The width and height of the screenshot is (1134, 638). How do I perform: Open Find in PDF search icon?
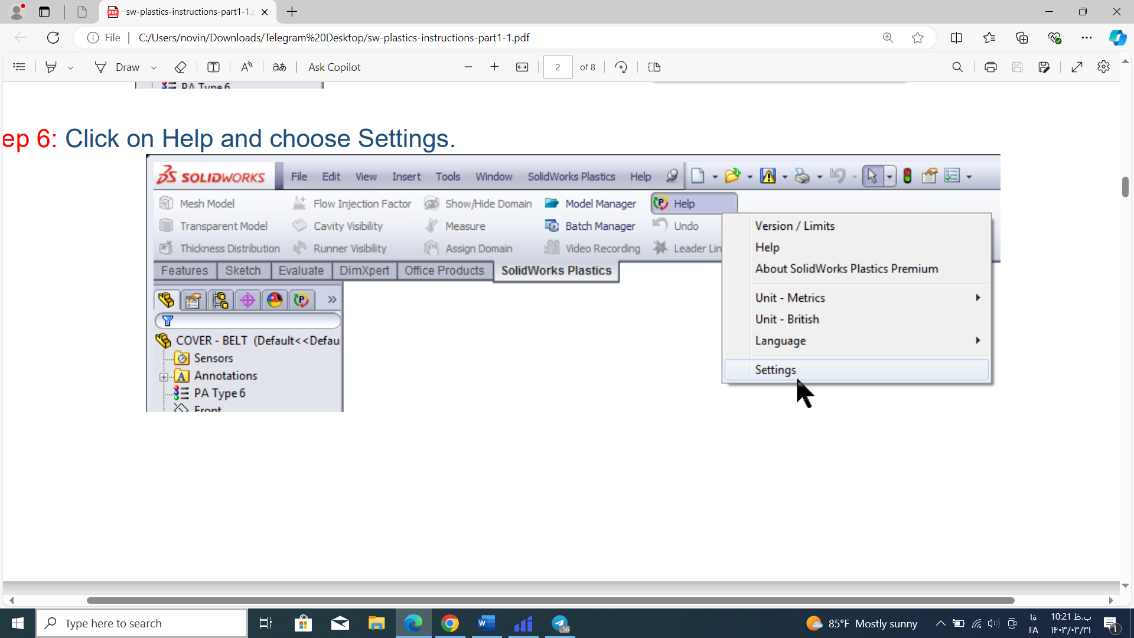point(957,67)
